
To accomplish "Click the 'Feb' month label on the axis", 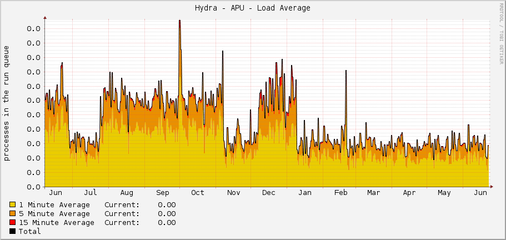I will click(x=341, y=193).
